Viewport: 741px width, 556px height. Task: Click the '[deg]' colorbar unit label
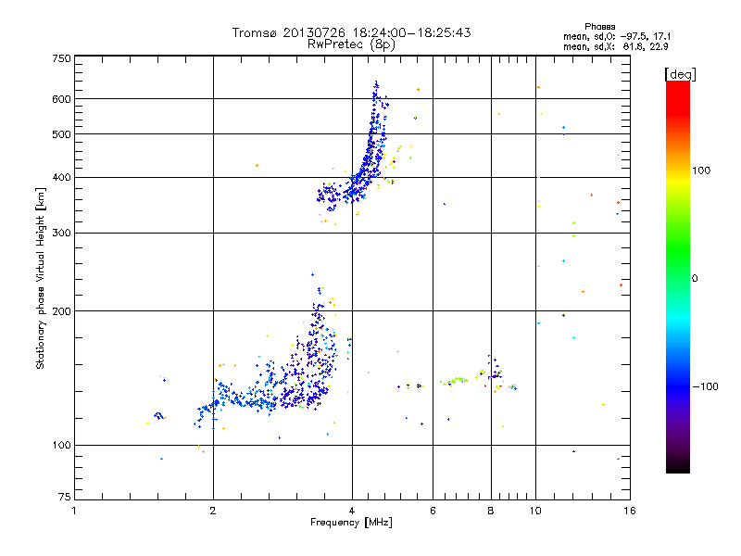pyautogui.click(x=680, y=74)
